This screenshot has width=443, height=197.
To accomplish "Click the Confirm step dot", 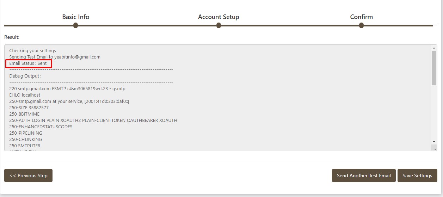I will pyautogui.click(x=361, y=25).
